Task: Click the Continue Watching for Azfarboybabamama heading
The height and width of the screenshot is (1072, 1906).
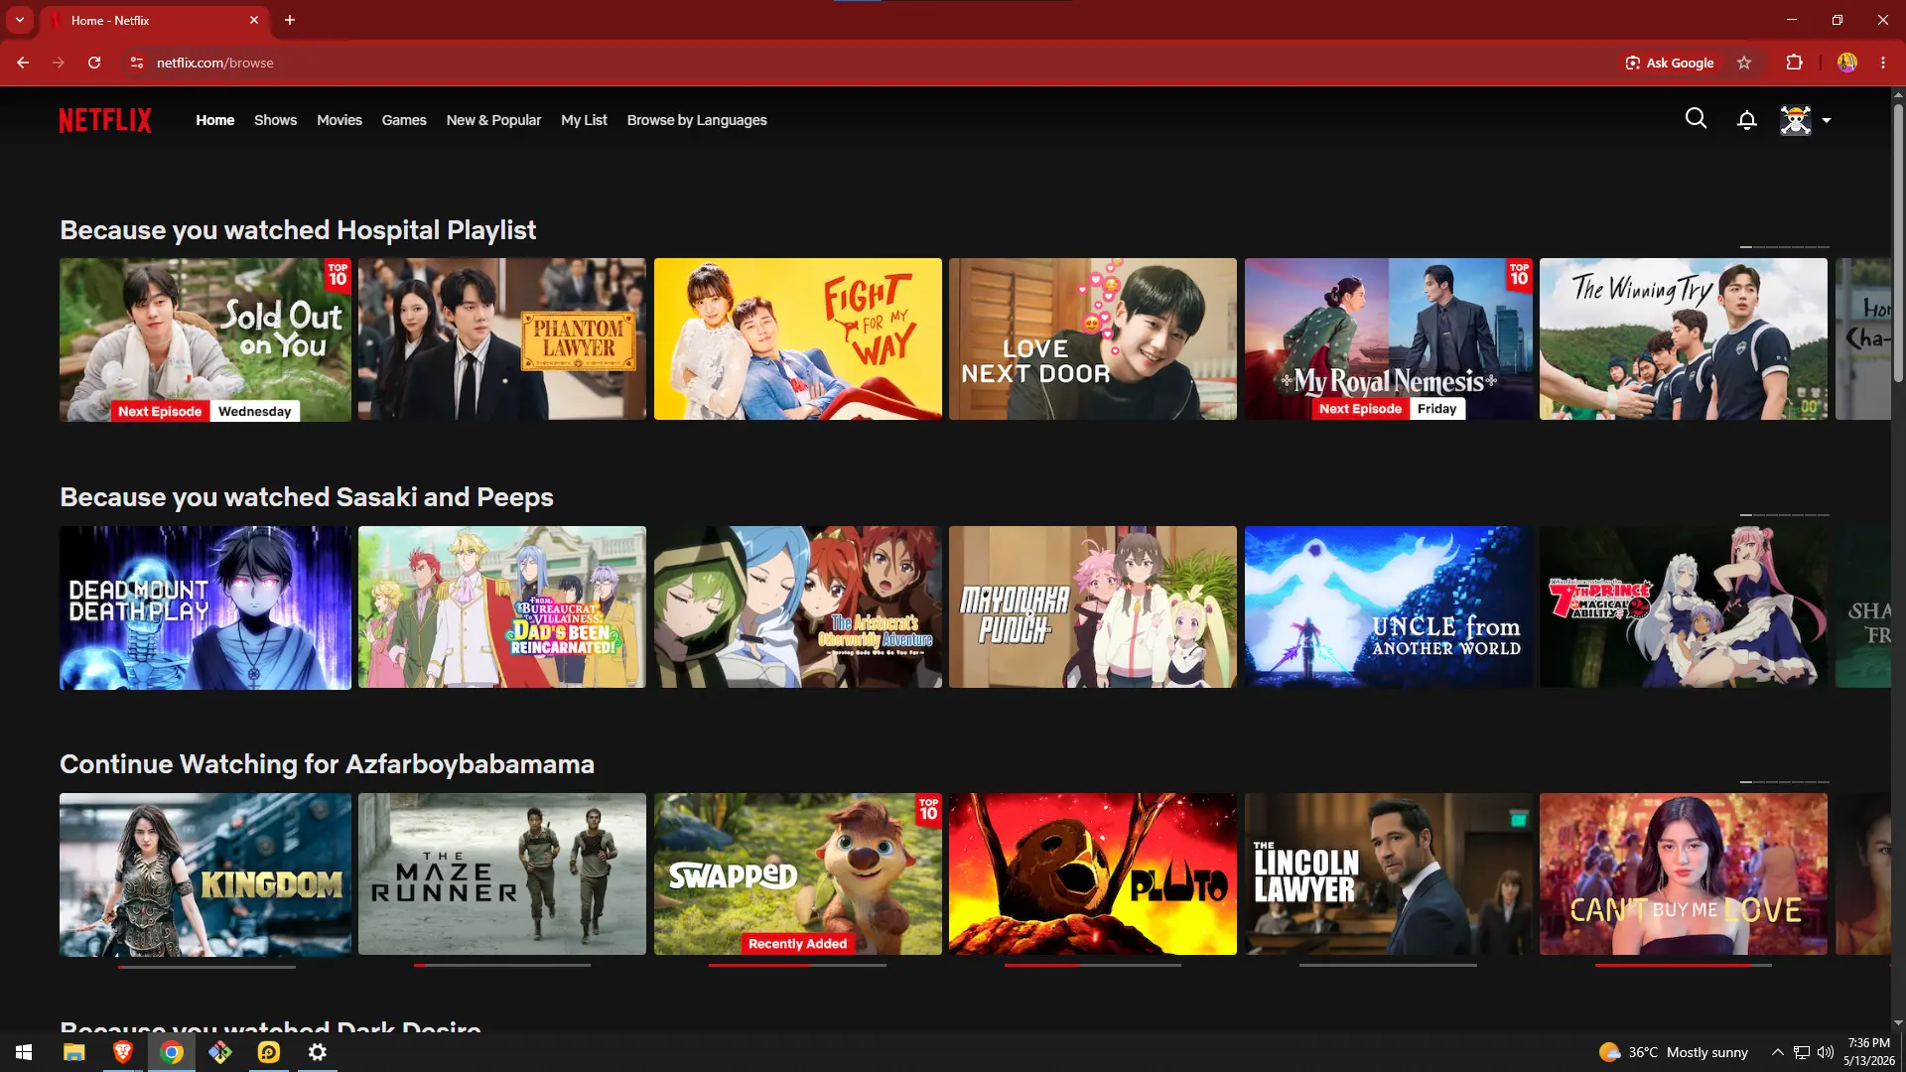Action: pos(327,764)
